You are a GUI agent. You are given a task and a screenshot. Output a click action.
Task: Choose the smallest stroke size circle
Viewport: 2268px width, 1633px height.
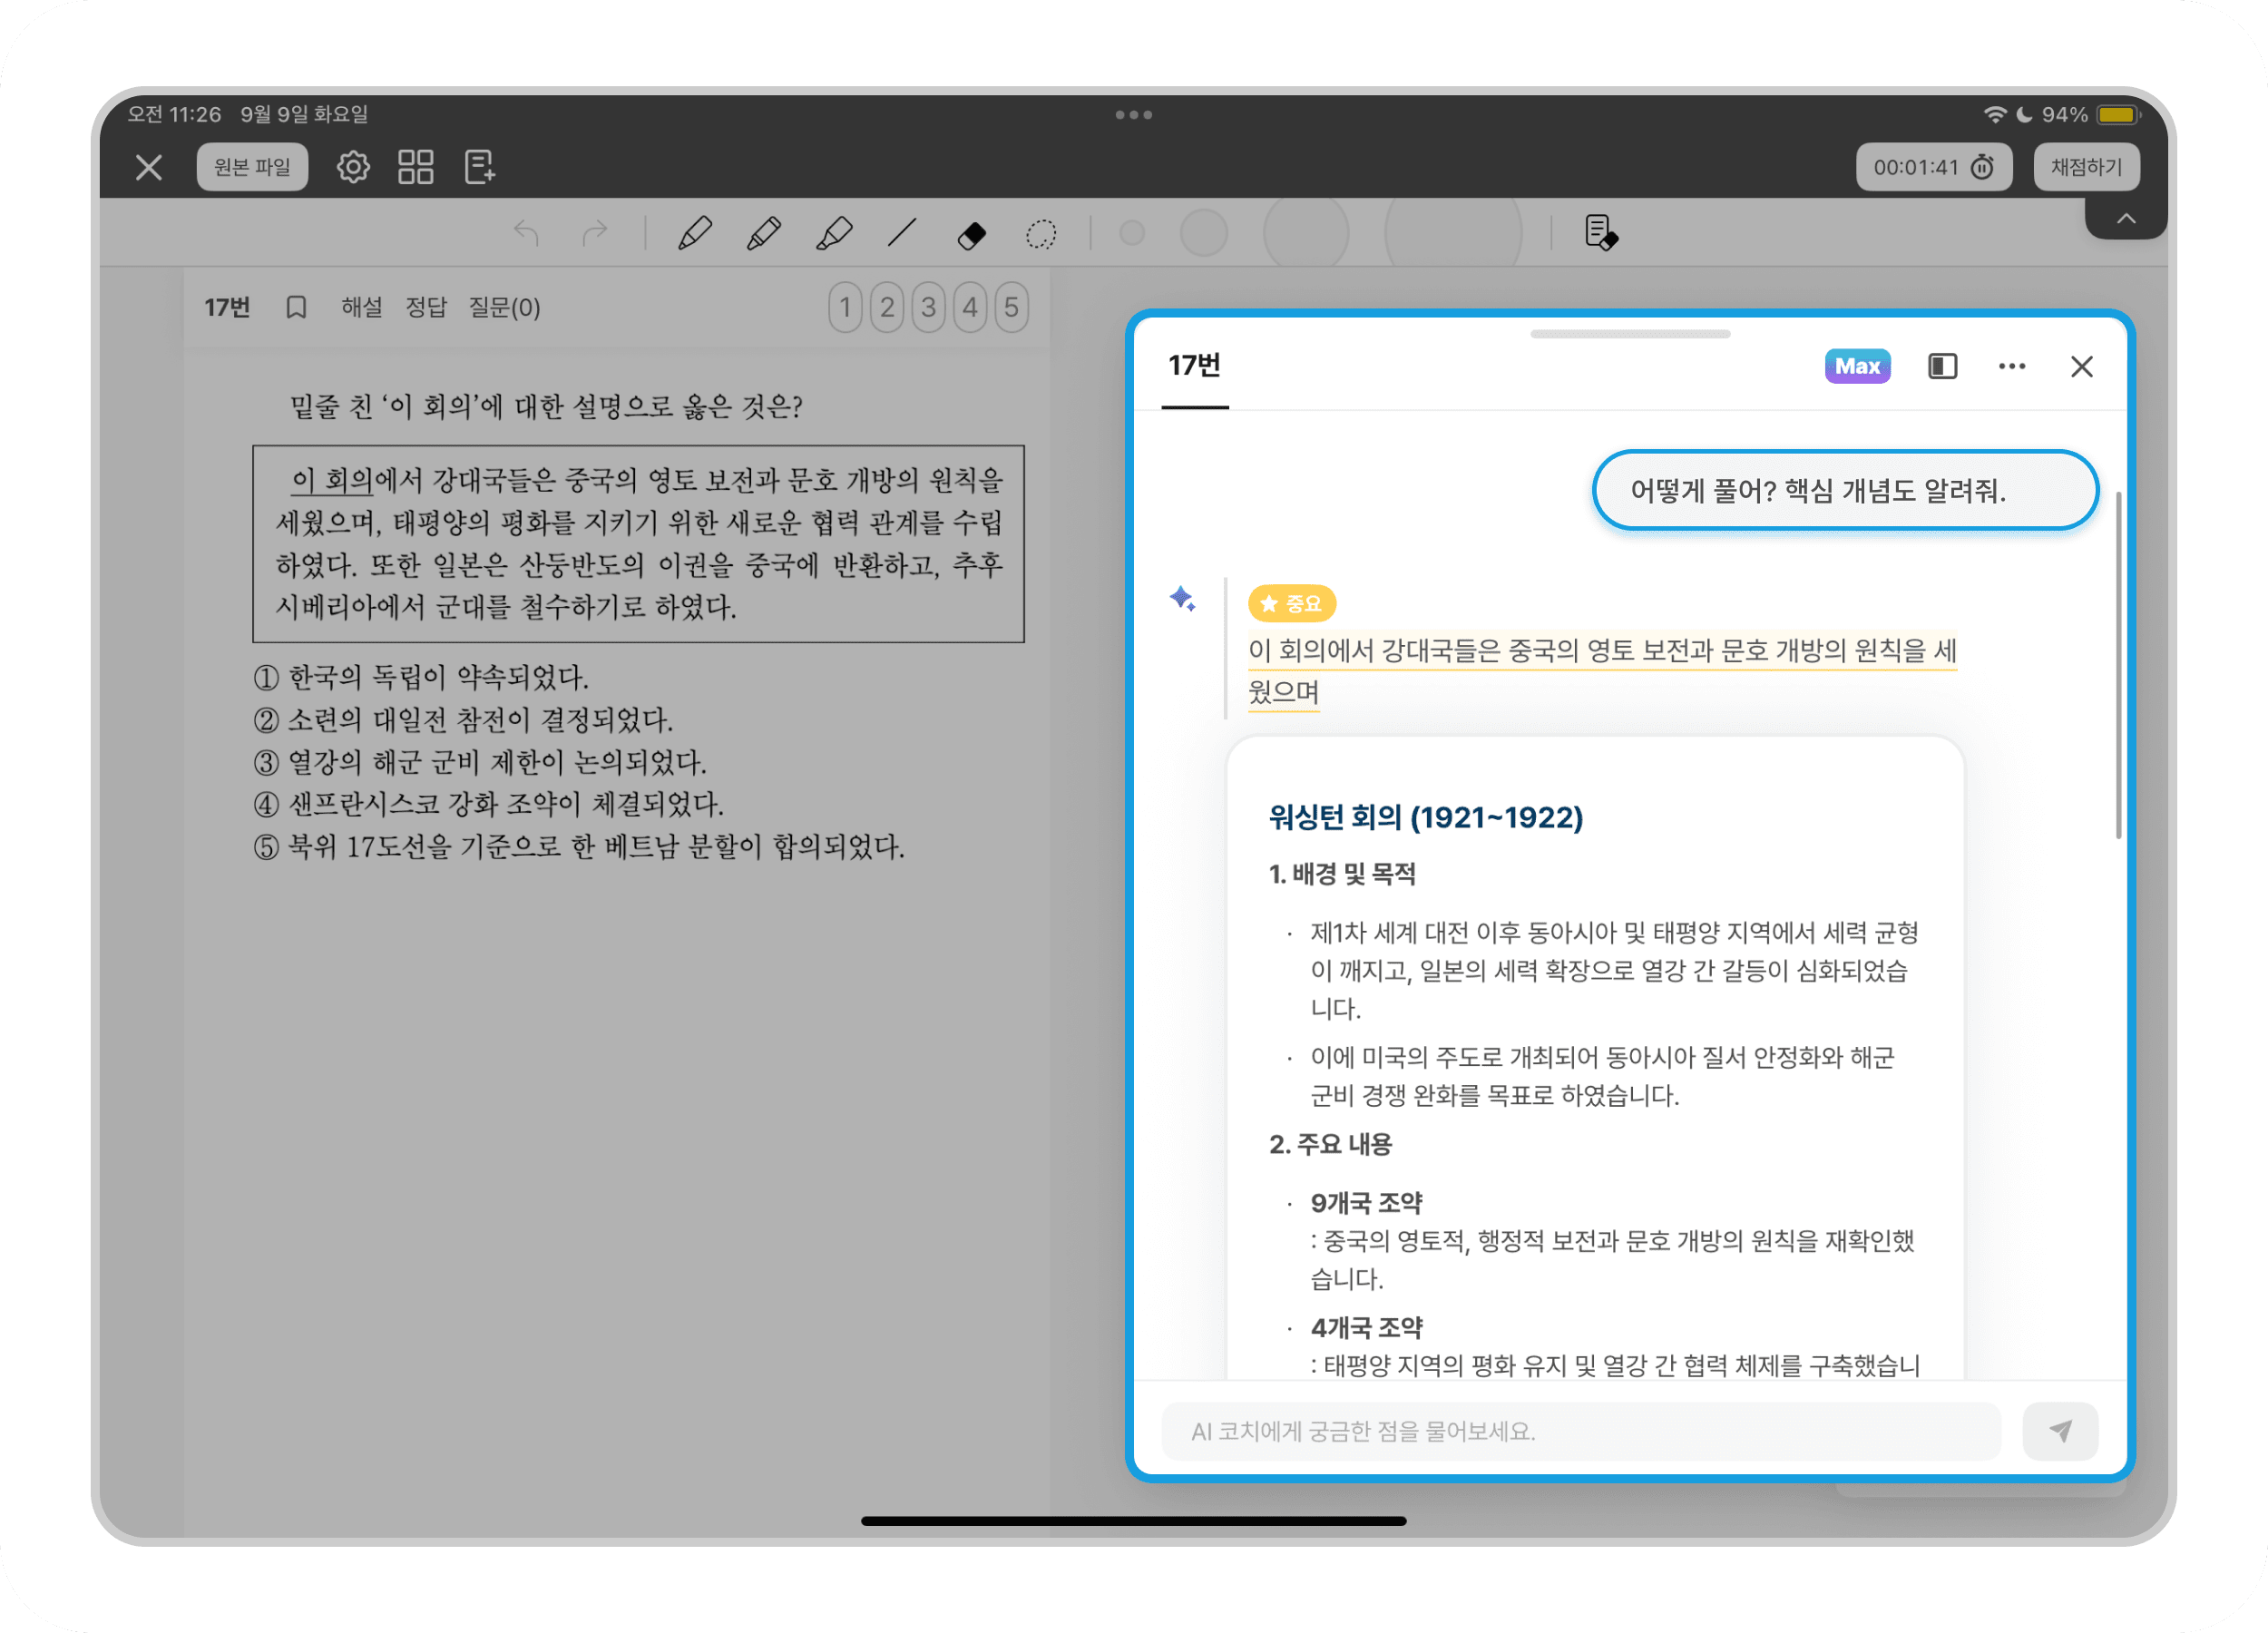pos(1132,234)
